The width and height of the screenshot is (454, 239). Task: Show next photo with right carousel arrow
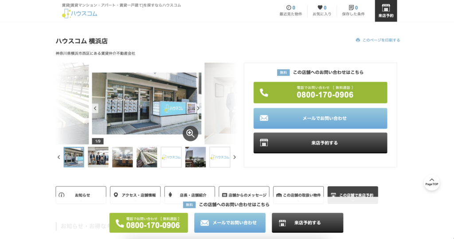click(x=198, y=108)
